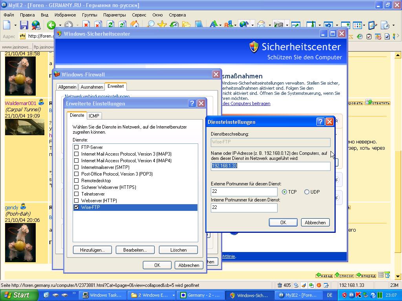The height and width of the screenshot is (301, 402).
Task: Expand taskbar quick launch chevron
Action: [74, 293]
